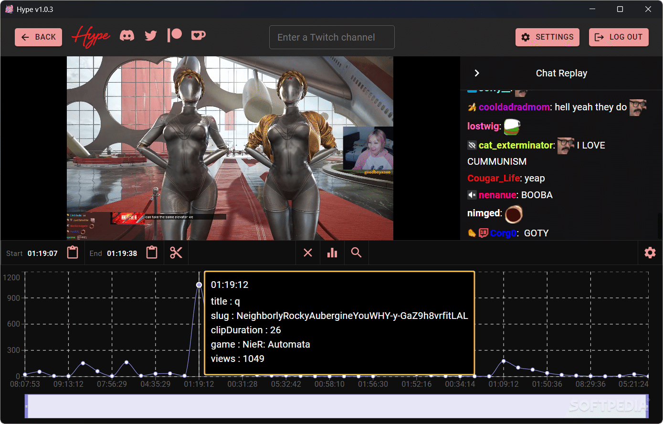Open the Ko-fi coffee cup icon

coord(198,35)
